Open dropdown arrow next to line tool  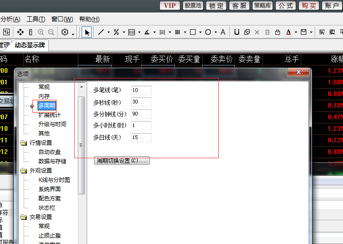click(108, 32)
